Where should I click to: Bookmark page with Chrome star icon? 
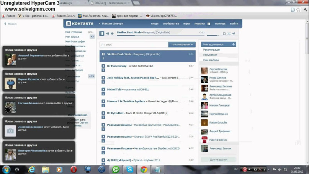pyautogui.click(x=298, y=10)
